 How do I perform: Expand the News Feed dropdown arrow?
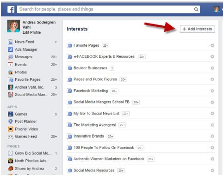[56, 42]
